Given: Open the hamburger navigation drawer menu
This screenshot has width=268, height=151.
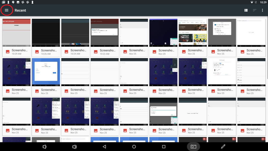Looking at the screenshot, I should tap(6, 10).
